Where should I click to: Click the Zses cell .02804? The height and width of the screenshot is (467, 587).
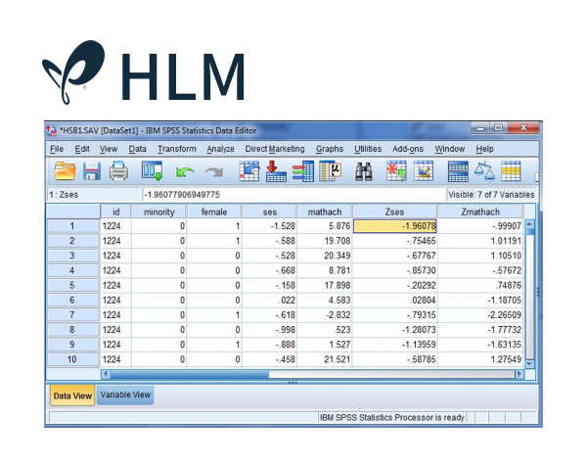395,300
